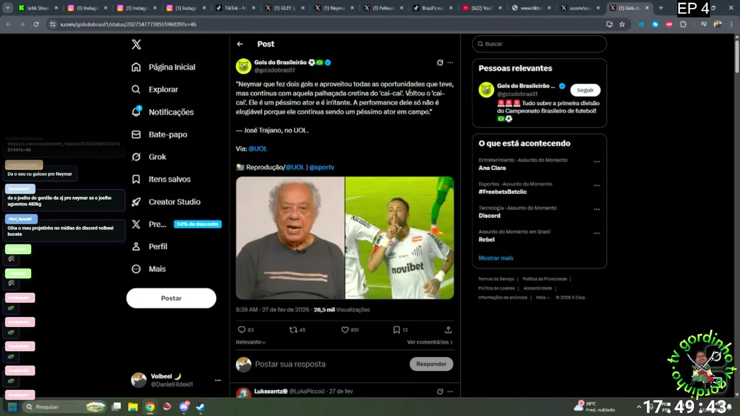Open Política de cookies link
Image resolution: width=740 pixels, height=416 pixels.
click(x=496, y=288)
